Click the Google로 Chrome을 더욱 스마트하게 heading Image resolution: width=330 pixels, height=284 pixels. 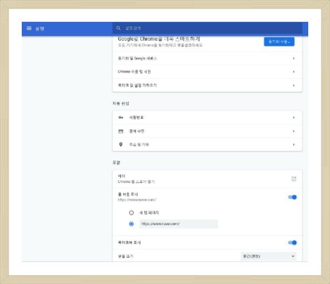pyautogui.click(x=159, y=39)
